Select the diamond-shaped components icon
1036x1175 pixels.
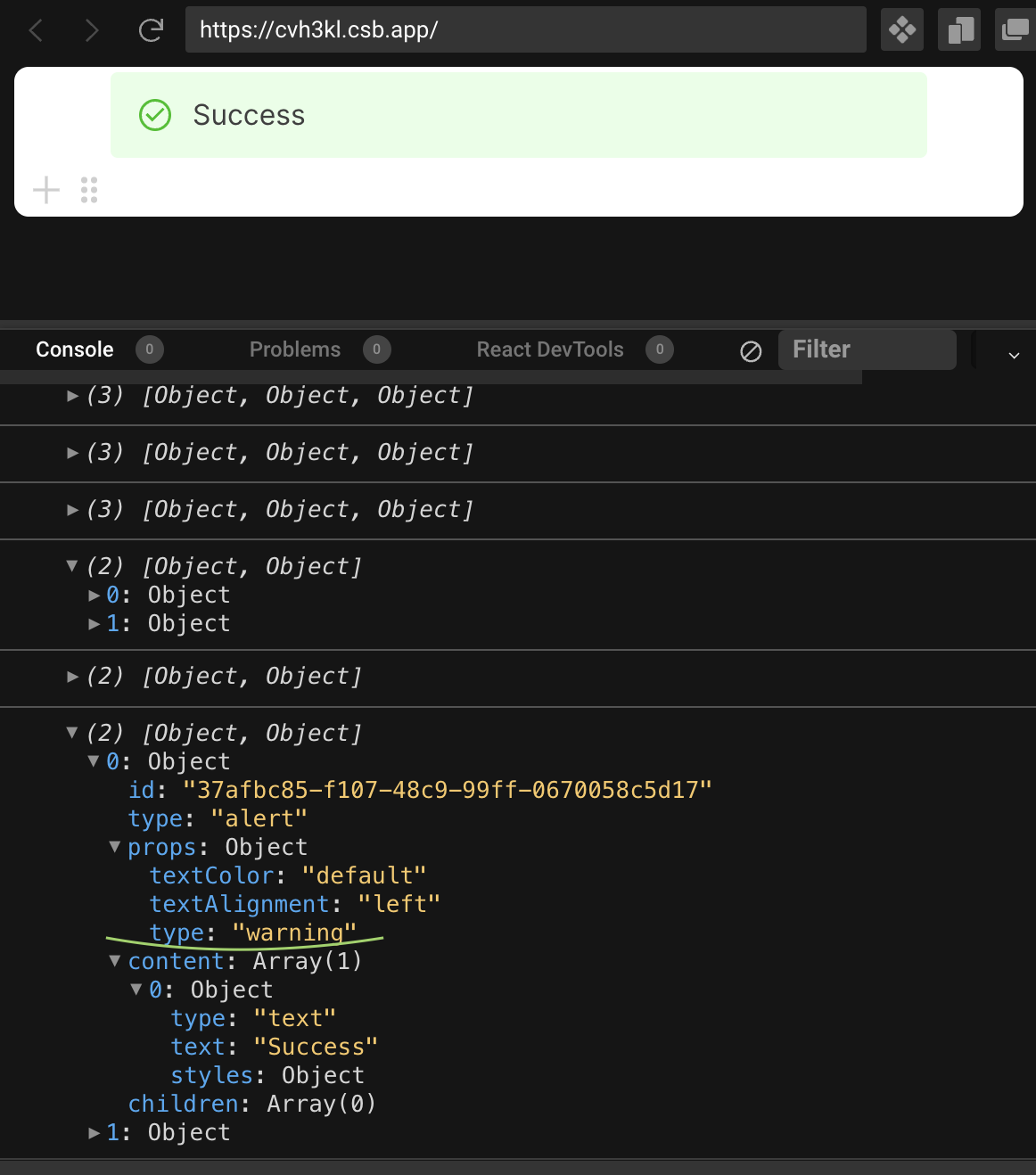pyautogui.click(x=901, y=29)
